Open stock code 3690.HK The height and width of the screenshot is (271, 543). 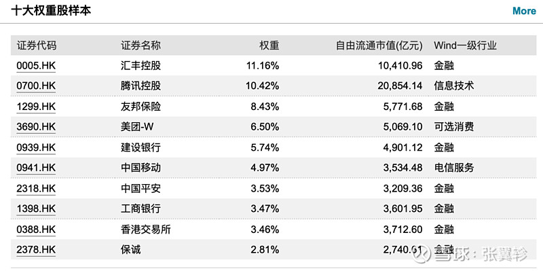(x=36, y=127)
